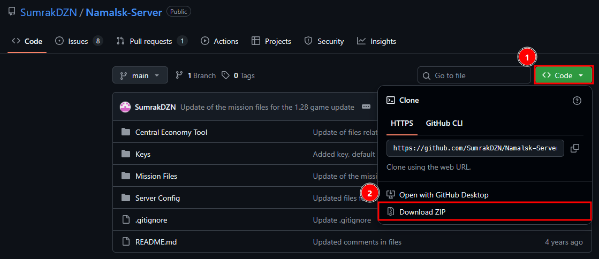The width and height of the screenshot is (599, 259).
Task: Open the SumrakDZN owner profile link
Action: 48,12
